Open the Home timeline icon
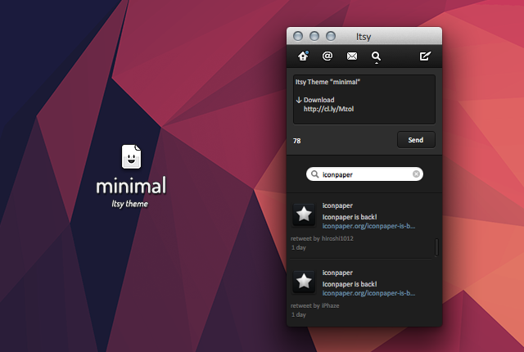 pyautogui.click(x=303, y=56)
